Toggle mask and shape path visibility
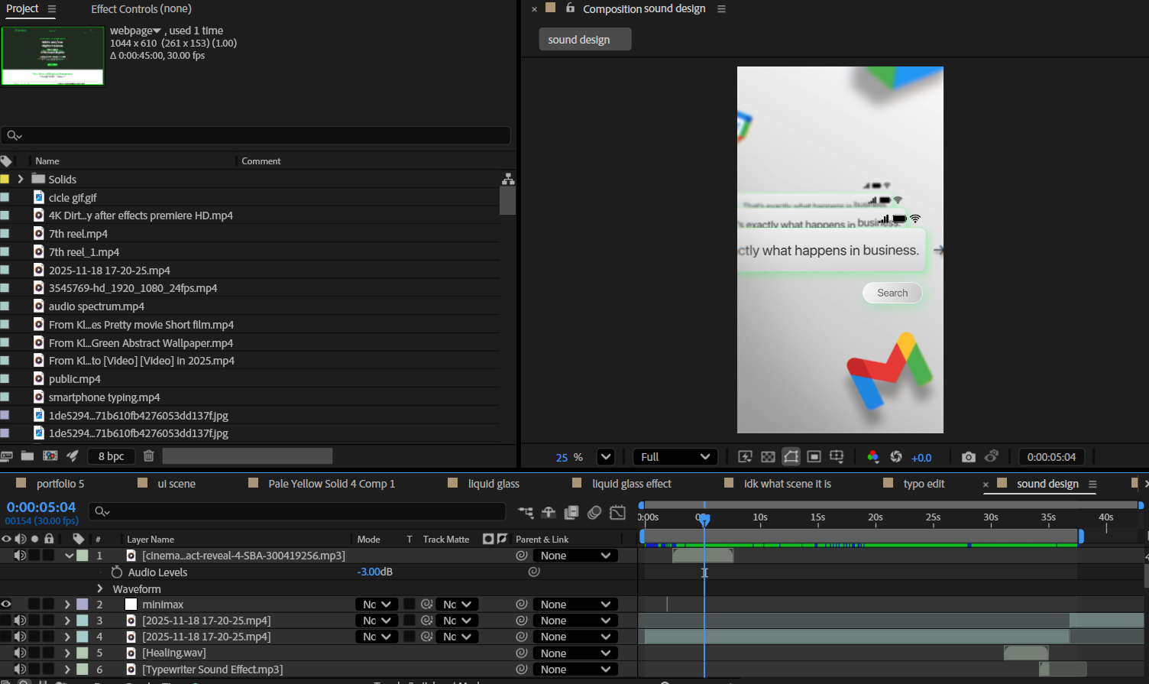 (x=791, y=457)
